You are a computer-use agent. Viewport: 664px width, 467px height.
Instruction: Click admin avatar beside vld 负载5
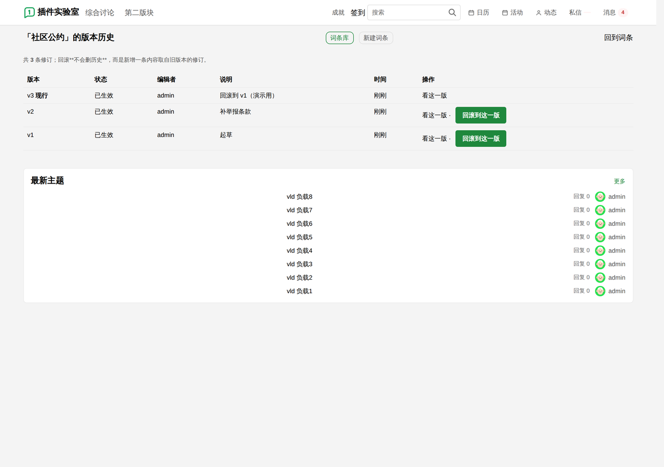(x=600, y=237)
